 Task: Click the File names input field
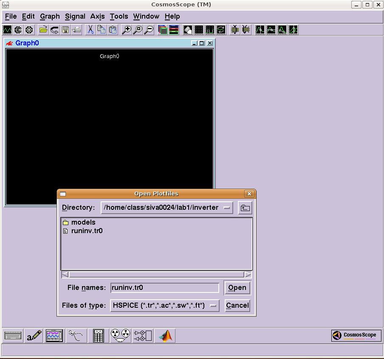(x=164, y=288)
